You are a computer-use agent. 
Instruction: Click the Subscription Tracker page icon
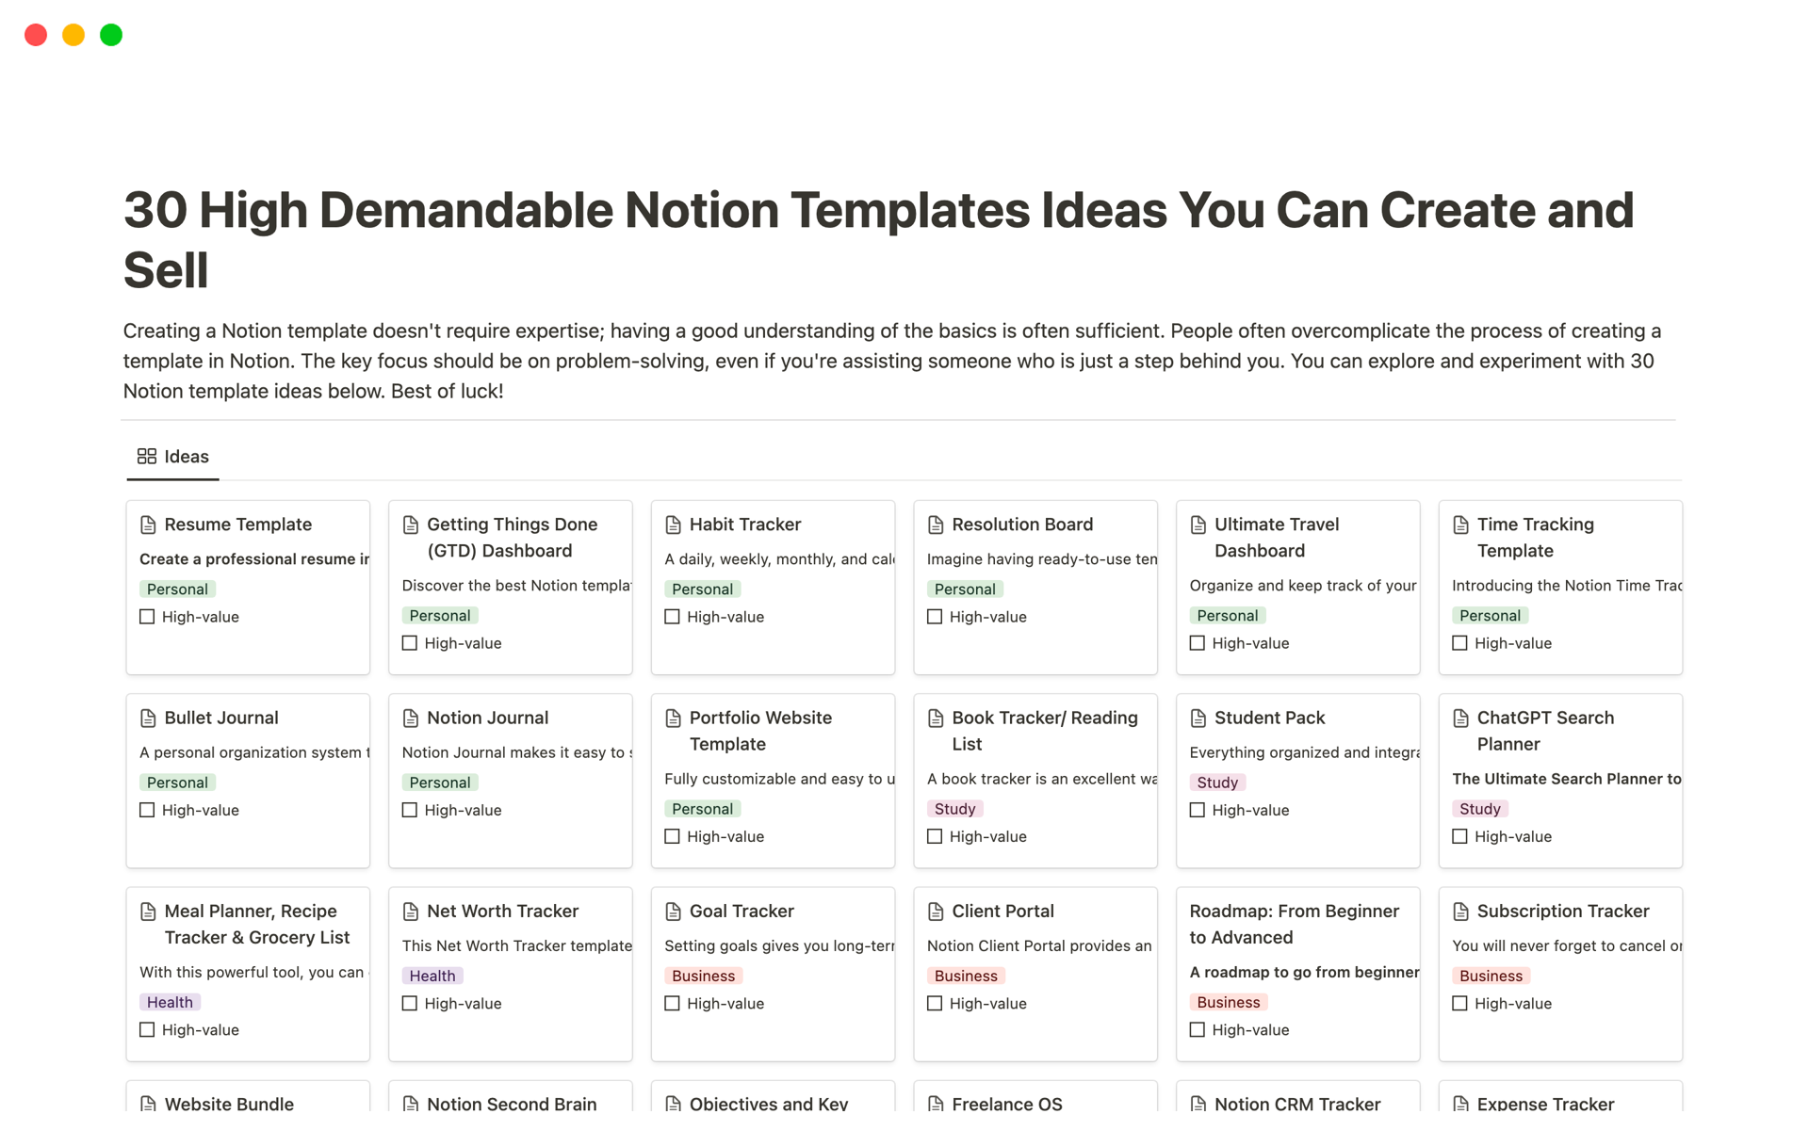[1460, 912]
